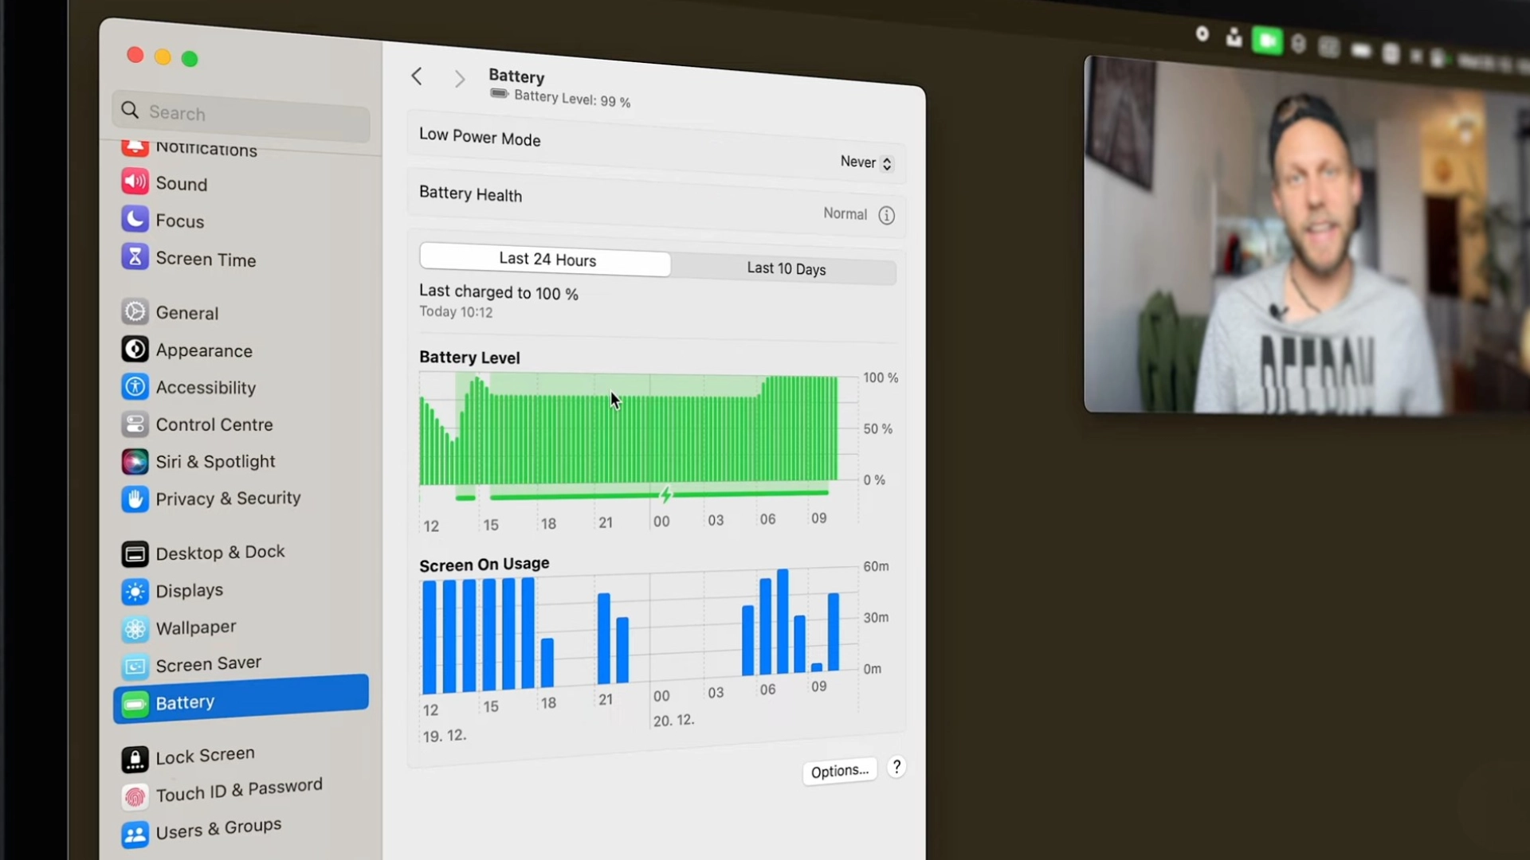The height and width of the screenshot is (860, 1530).
Task: Open Screen Time settings
Action: tap(205, 259)
